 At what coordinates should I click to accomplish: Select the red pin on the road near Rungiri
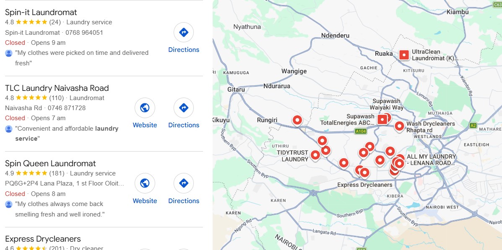[297, 120]
